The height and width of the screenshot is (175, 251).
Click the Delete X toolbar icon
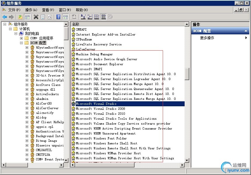36,17
